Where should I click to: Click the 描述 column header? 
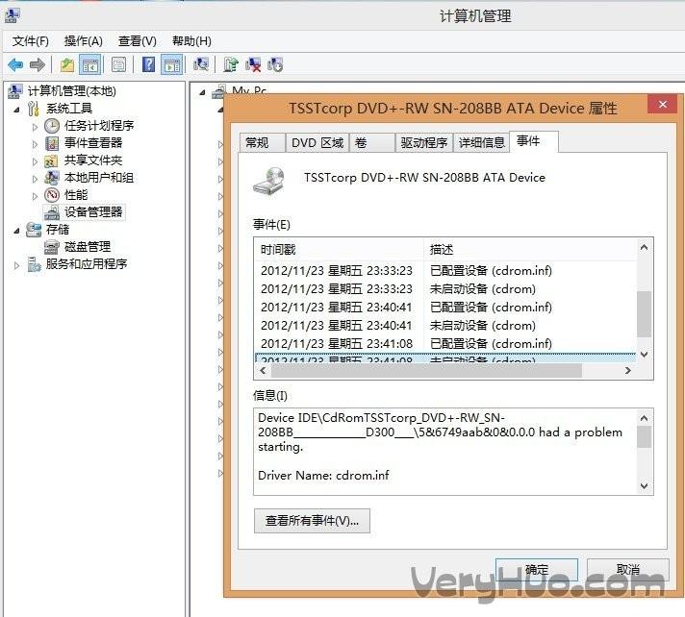529,250
